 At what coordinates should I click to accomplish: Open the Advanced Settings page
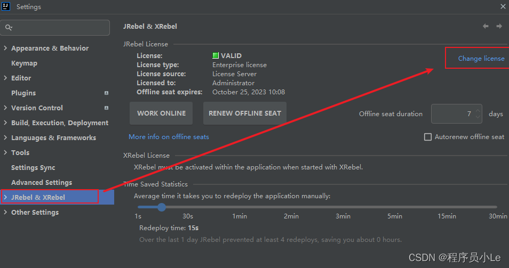[42, 182]
